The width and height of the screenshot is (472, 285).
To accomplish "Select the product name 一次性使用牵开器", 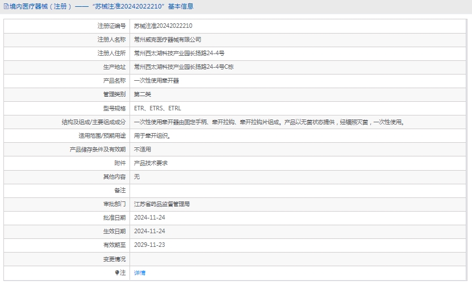I will [x=156, y=81].
